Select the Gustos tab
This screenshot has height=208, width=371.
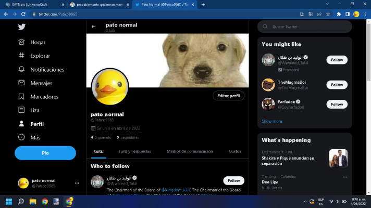pos(234,151)
